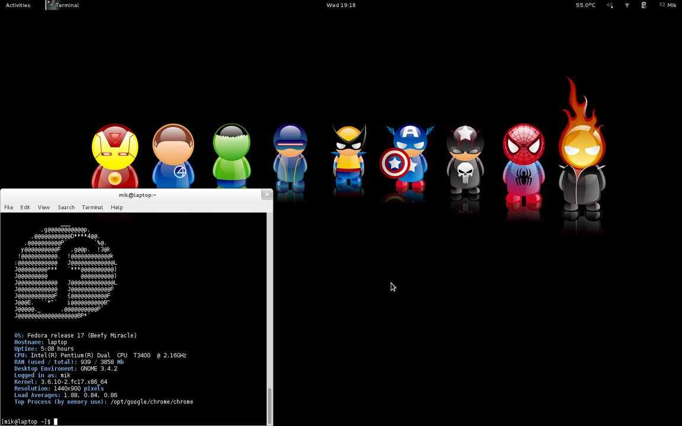
Task: Open the Terminal app menu in the top bar
Action: click(x=63, y=5)
